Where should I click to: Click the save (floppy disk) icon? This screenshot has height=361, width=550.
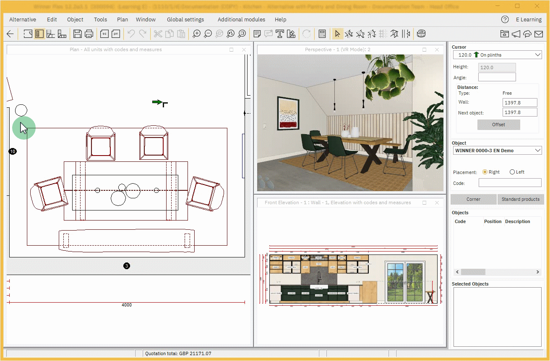(x=77, y=34)
